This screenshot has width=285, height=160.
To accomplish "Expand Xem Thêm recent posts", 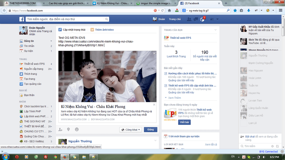I will [x=174, y=98].
